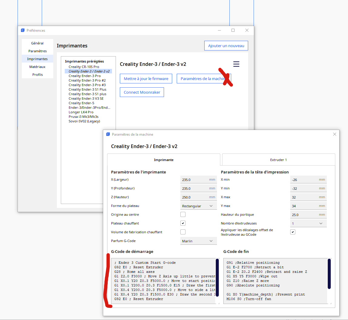
Task: Click the G90 ;Absolute positioning line
Action: point(253,286)
